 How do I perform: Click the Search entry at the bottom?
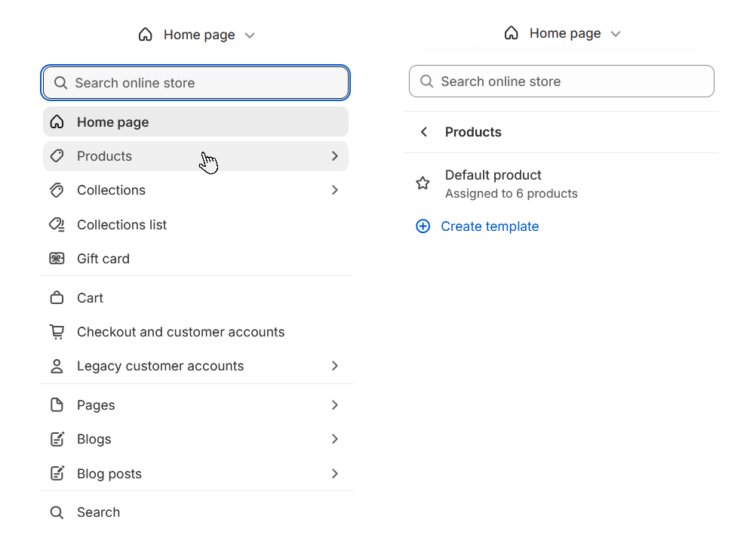98,512
